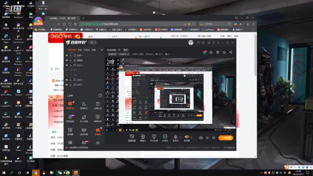Add a phone screen cast source
This screenshot has width=313, height=176.
154,138
